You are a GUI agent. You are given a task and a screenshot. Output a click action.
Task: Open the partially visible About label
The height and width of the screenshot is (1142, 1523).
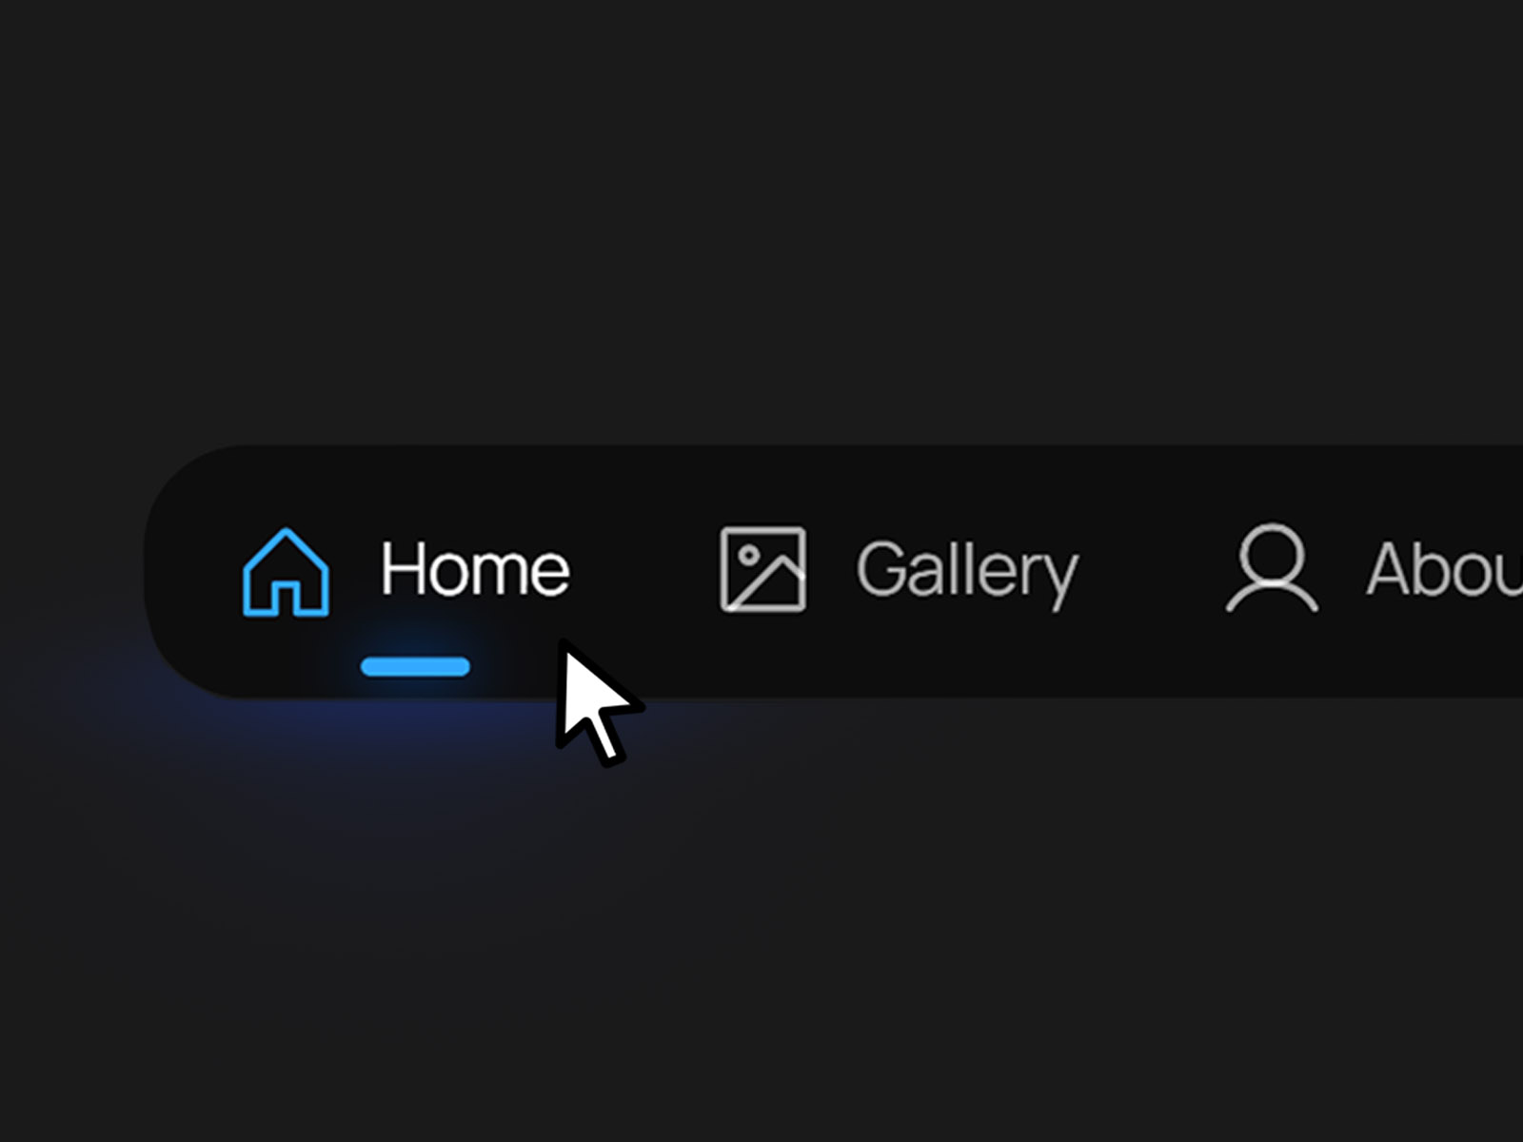click(1445, 569)
